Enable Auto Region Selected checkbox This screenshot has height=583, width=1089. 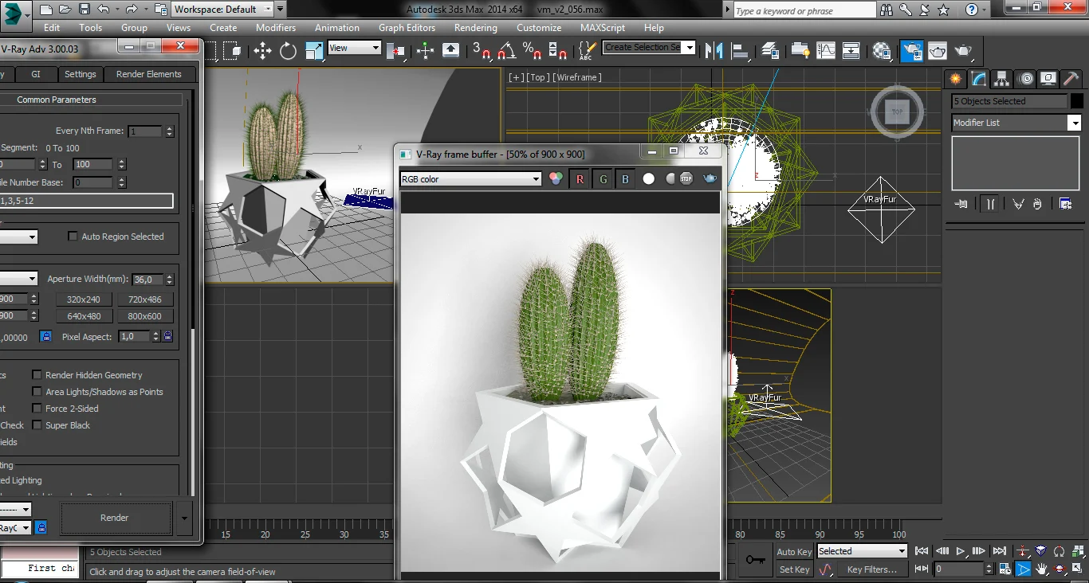pos(73,237)
